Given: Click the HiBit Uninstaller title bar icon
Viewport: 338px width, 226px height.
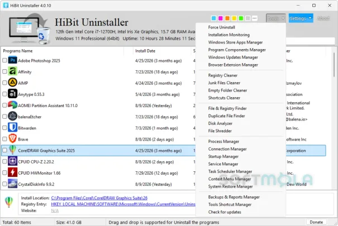Looking at the screenshot, I should click(x=6, y=6).
